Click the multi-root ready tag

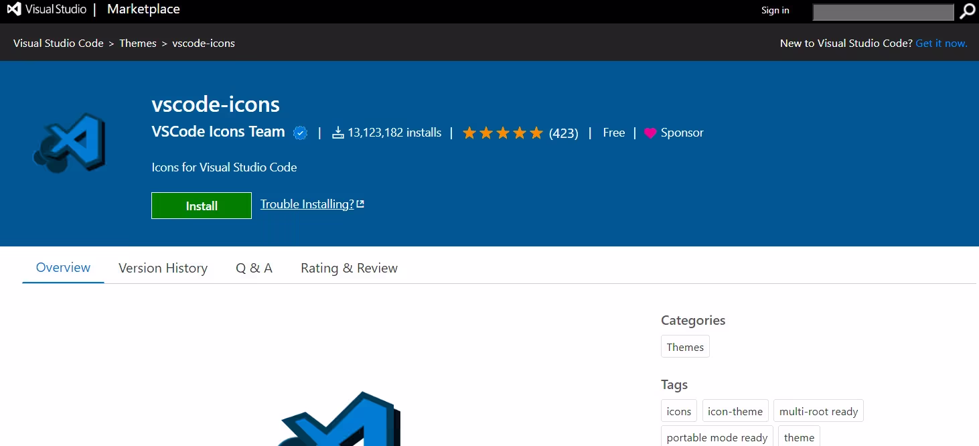click(x=818, y=411)
